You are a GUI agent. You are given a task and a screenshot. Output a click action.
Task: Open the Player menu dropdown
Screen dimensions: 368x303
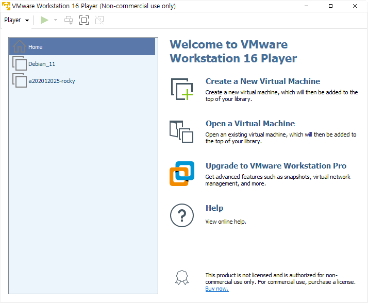[16, 20]
